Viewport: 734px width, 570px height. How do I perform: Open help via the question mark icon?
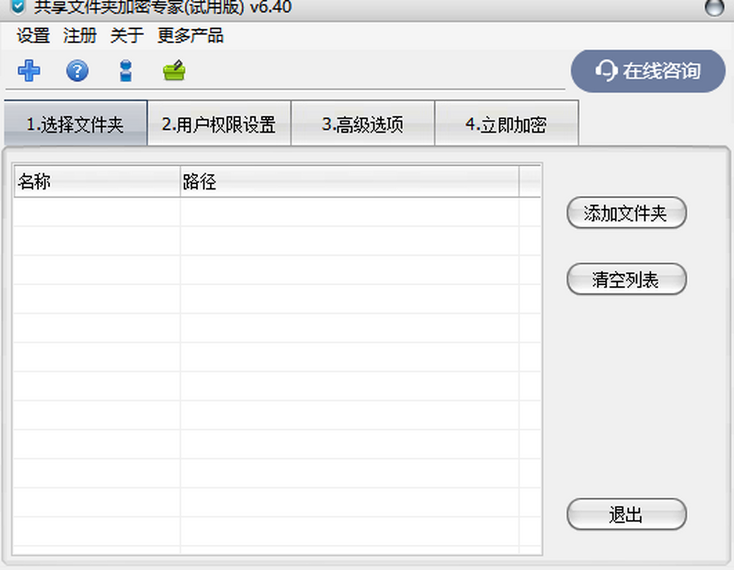(x=77, y=71)
